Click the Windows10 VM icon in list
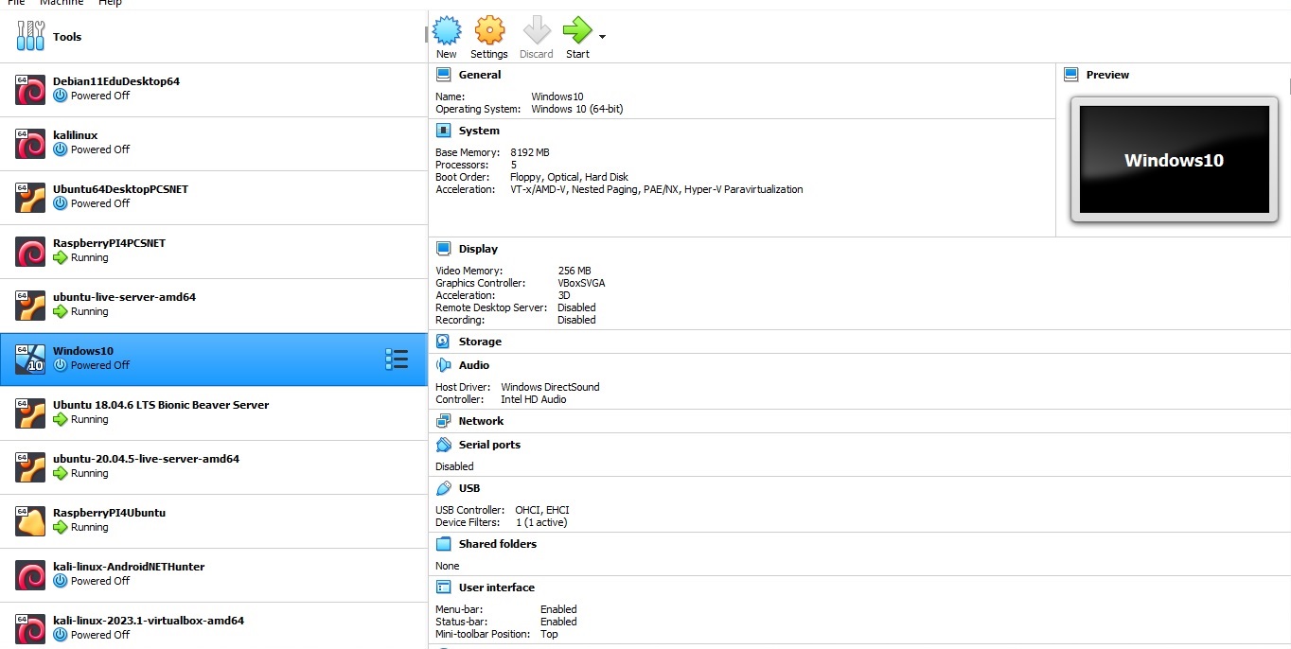The height and width of the screenshot is (649, 1291). pos(30,359)
